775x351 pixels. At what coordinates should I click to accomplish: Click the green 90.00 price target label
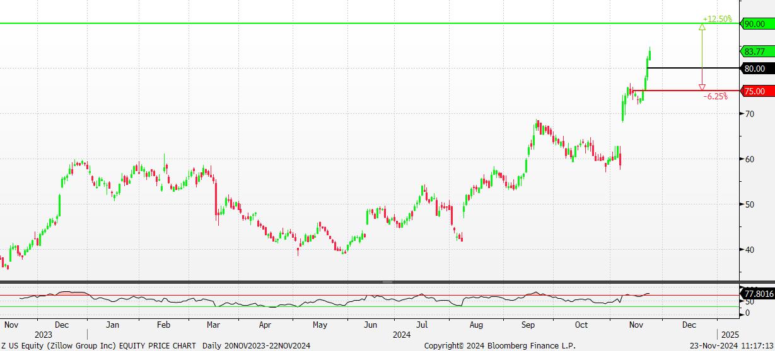pyautogui.click(x=755, y=24)
